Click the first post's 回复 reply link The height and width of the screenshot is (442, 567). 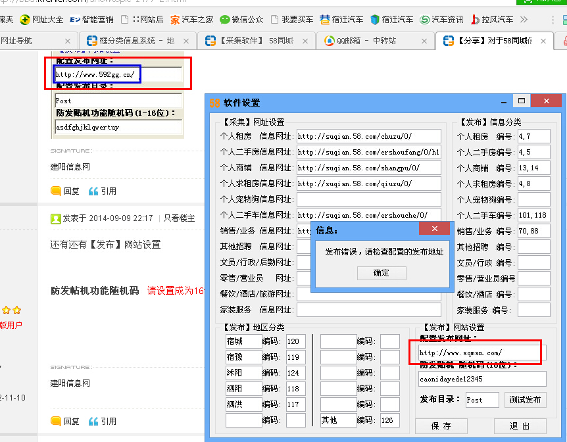65,191
